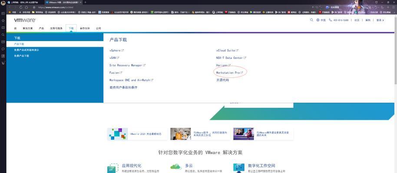Screen dimensions: 397x173
Task: Select 产品下载 in the left panel
Action: (x=55, y=44)
